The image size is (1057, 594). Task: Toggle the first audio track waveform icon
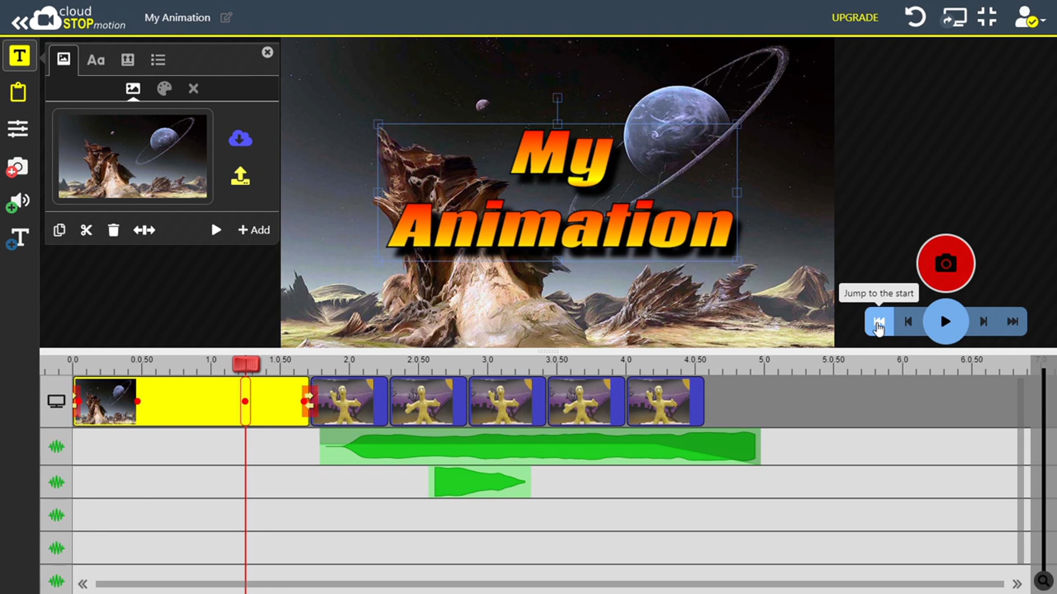56,447
